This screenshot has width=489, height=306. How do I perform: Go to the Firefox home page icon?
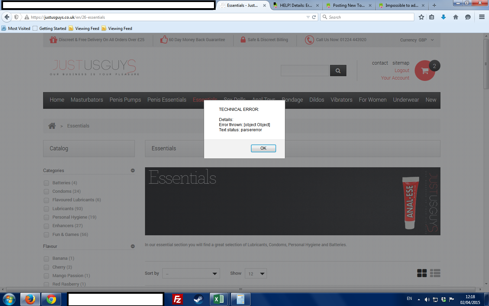click(456, 17)
